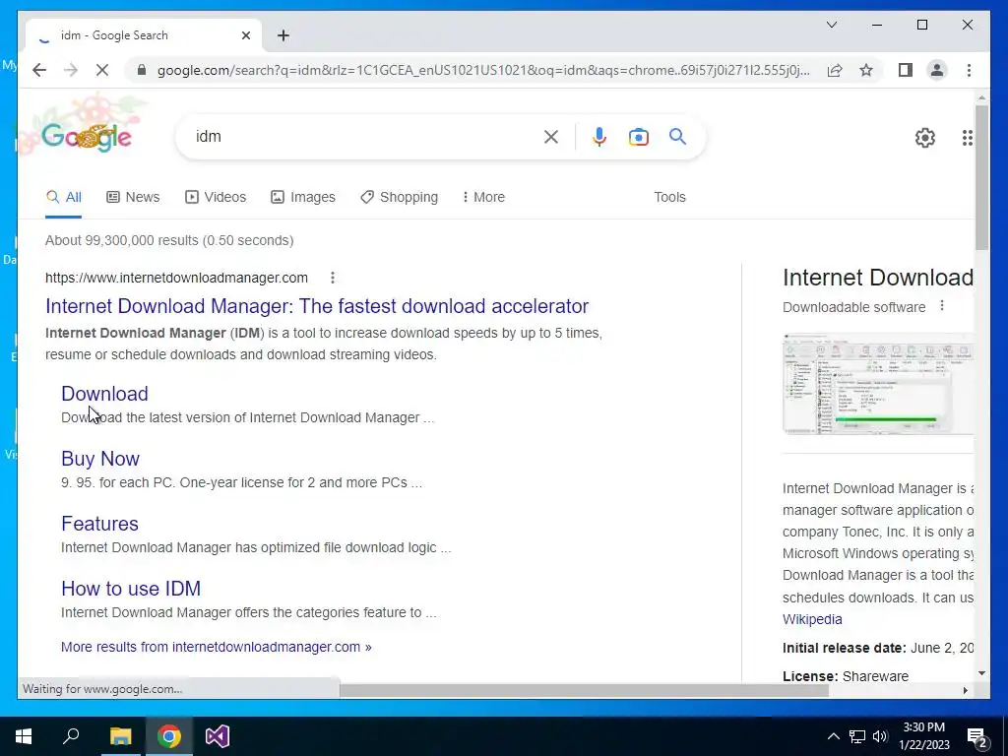Open Windows taskbar search
1008x756 pixels.
tap(71, 736)
